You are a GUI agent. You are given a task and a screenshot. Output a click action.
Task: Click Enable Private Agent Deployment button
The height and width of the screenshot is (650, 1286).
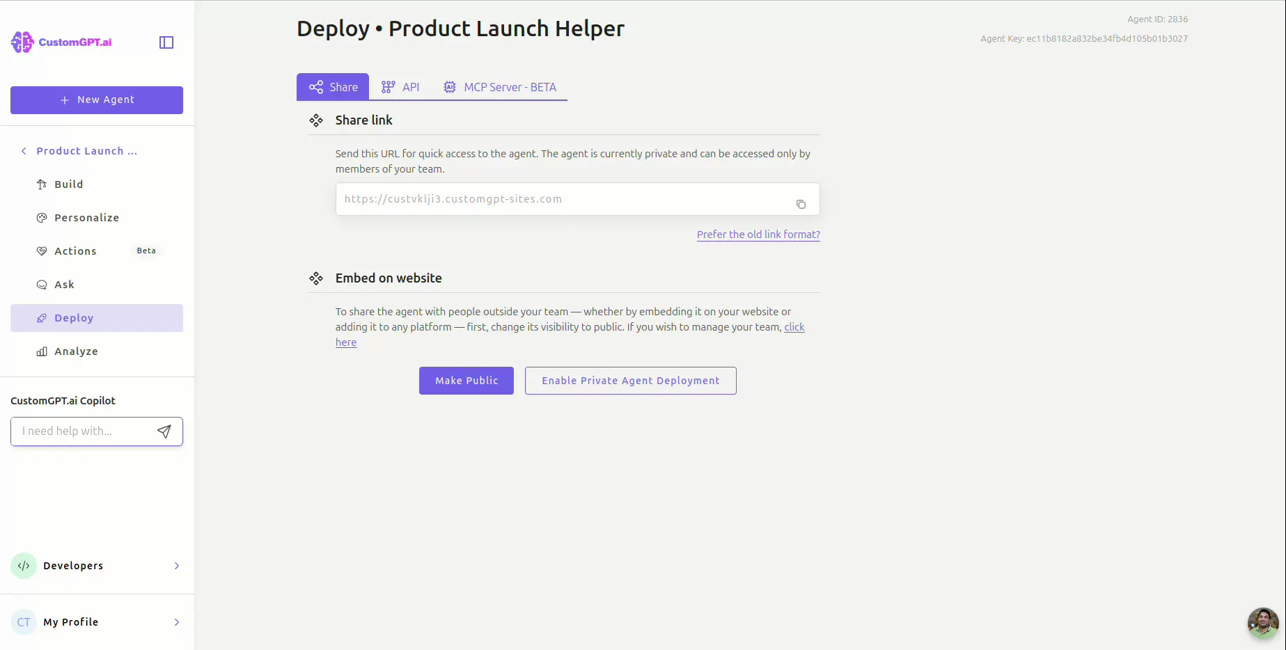pyautogui.click(x=631, y=381)
